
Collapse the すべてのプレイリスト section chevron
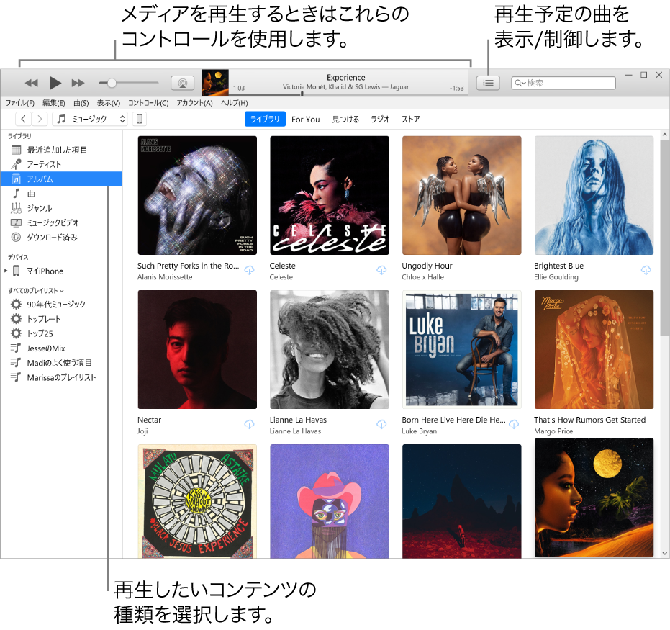(x=62, y=291)
